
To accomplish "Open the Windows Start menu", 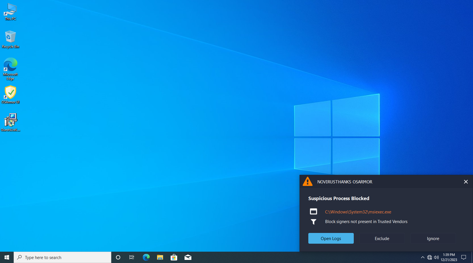I will [7, 257].
